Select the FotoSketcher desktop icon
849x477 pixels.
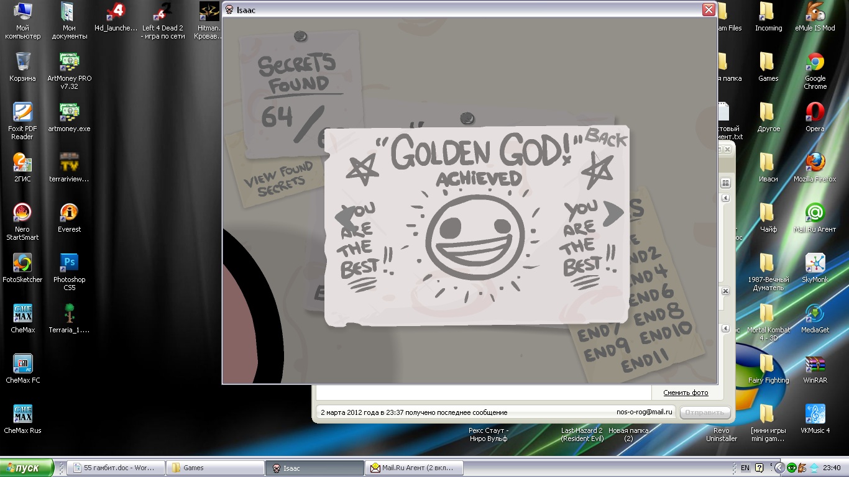click(x=23, y=268)
